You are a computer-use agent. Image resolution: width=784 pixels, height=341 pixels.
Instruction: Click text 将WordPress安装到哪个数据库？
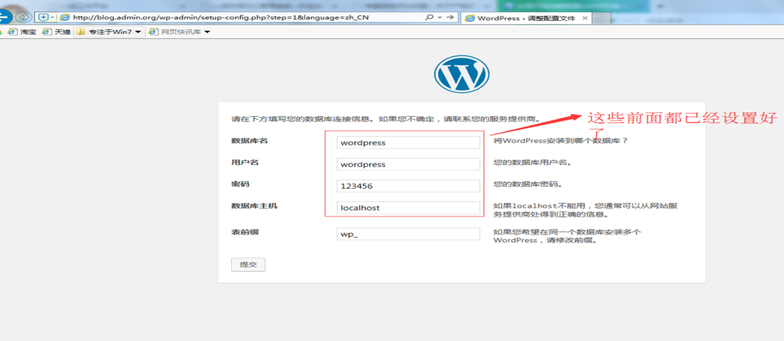point(560,141)
